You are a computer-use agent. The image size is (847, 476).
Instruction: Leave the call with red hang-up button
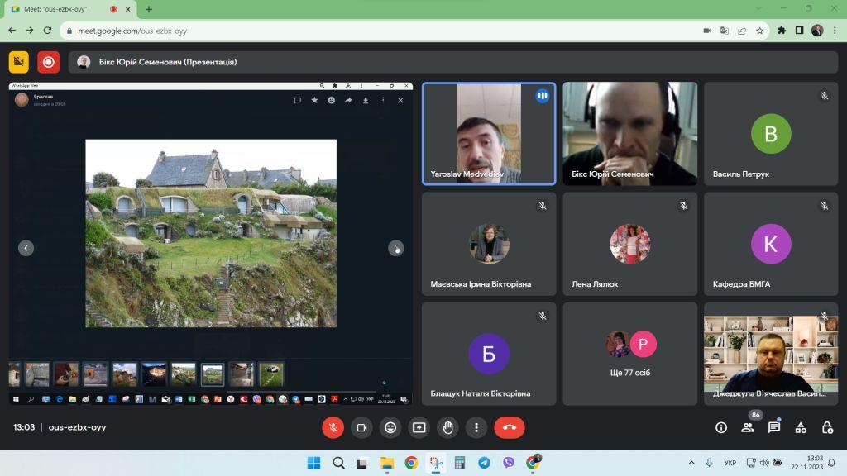click(x=509, y=427)
